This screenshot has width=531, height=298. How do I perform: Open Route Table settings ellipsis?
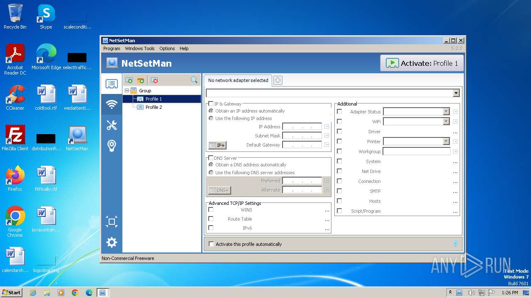pos(327,219)
